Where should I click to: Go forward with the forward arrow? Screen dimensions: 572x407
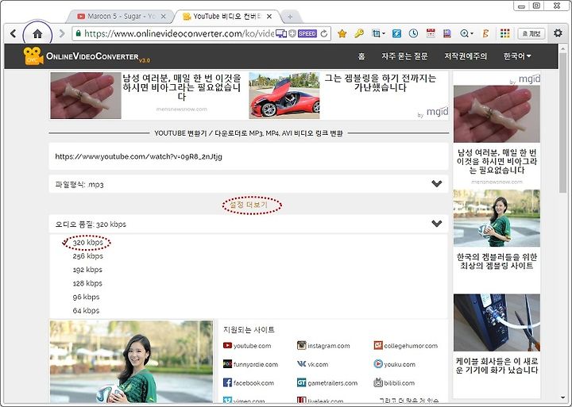[x=62, y=33]
